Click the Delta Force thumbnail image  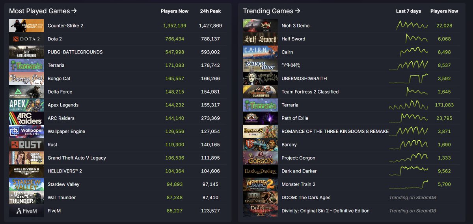[x=26, y=92]
